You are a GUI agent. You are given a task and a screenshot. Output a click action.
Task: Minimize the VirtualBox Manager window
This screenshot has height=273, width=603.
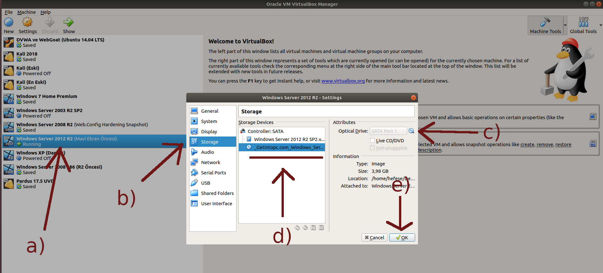click(x=586, y=4)
